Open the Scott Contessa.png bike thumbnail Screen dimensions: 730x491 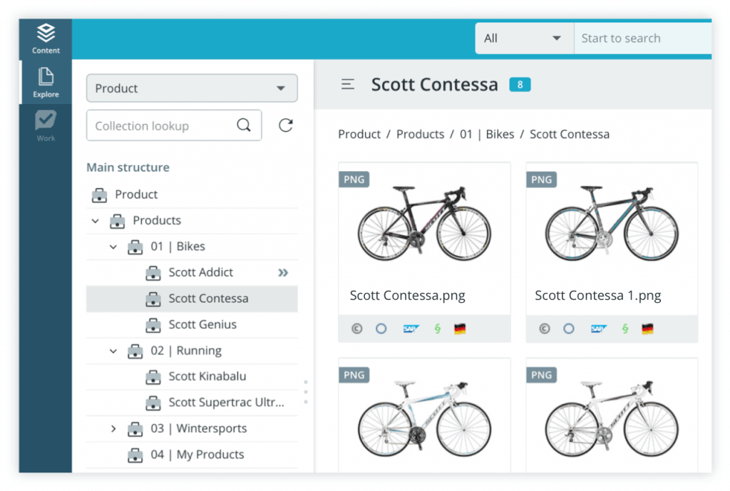424,224
